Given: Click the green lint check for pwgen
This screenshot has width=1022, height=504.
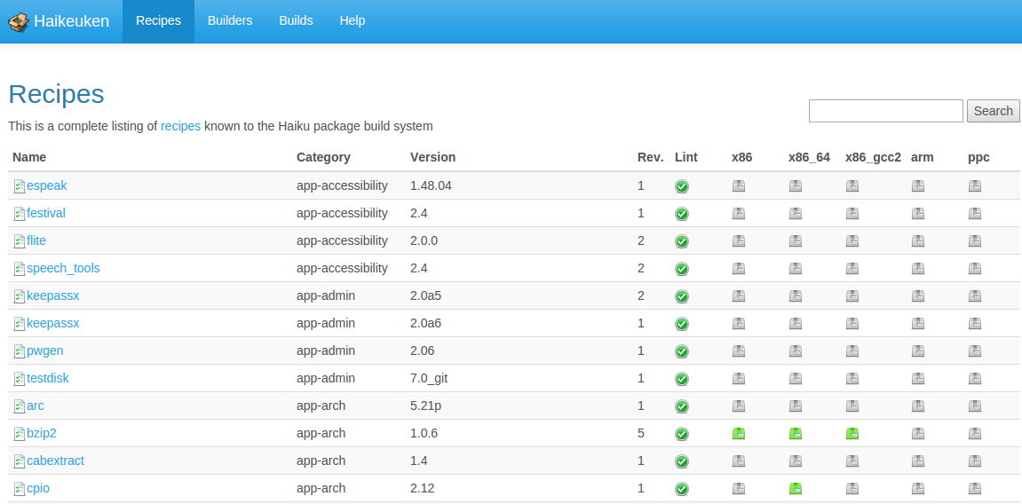Looking at the screenshot, I should click(x=682, y=351).
